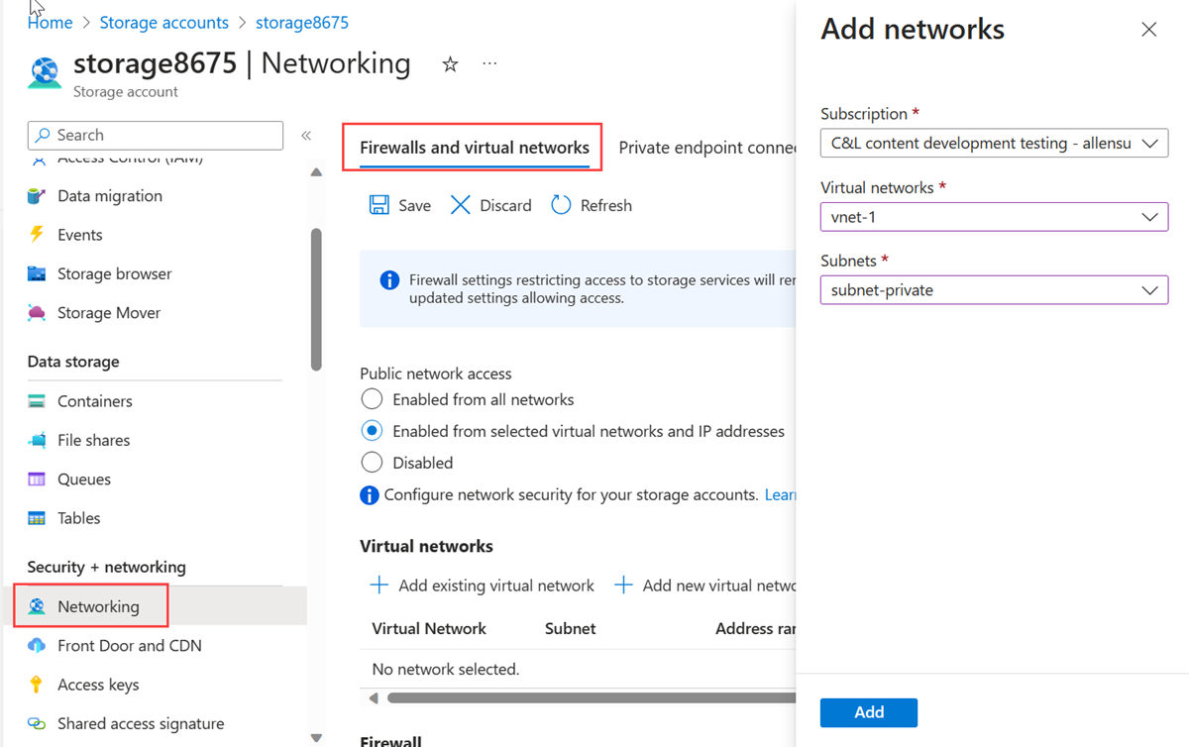Viewport: 1189px width, 747px height.
Task: Click the Discard X icon
Action: tap(461, 205)
